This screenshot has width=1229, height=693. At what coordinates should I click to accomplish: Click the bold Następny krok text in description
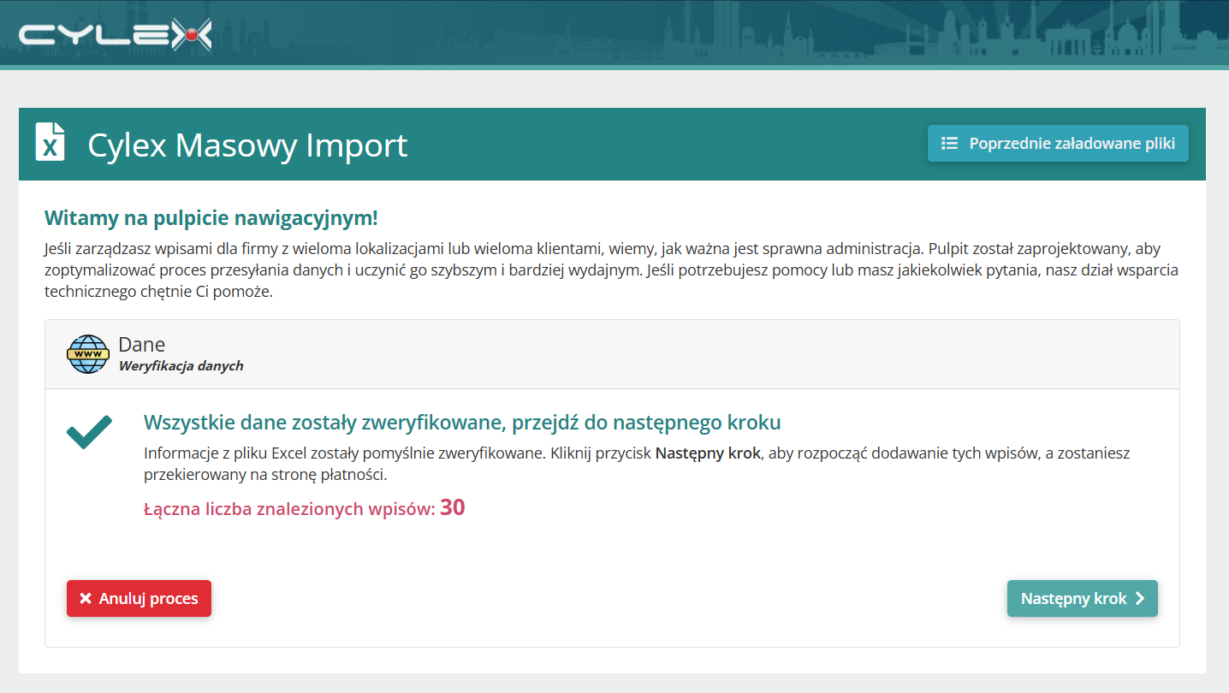click(708, 453)
